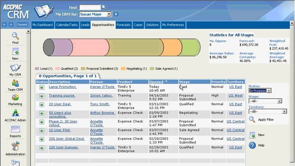Click the purple Lead segment of pipeline
This screenshot has height=166, width=295.
(62, 47)
